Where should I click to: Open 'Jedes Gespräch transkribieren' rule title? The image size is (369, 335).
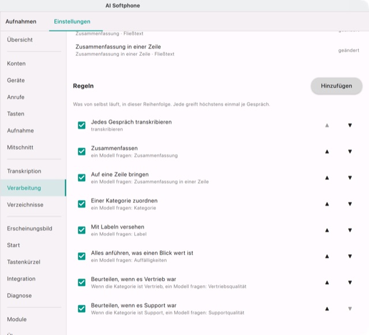tap(131, 122)
